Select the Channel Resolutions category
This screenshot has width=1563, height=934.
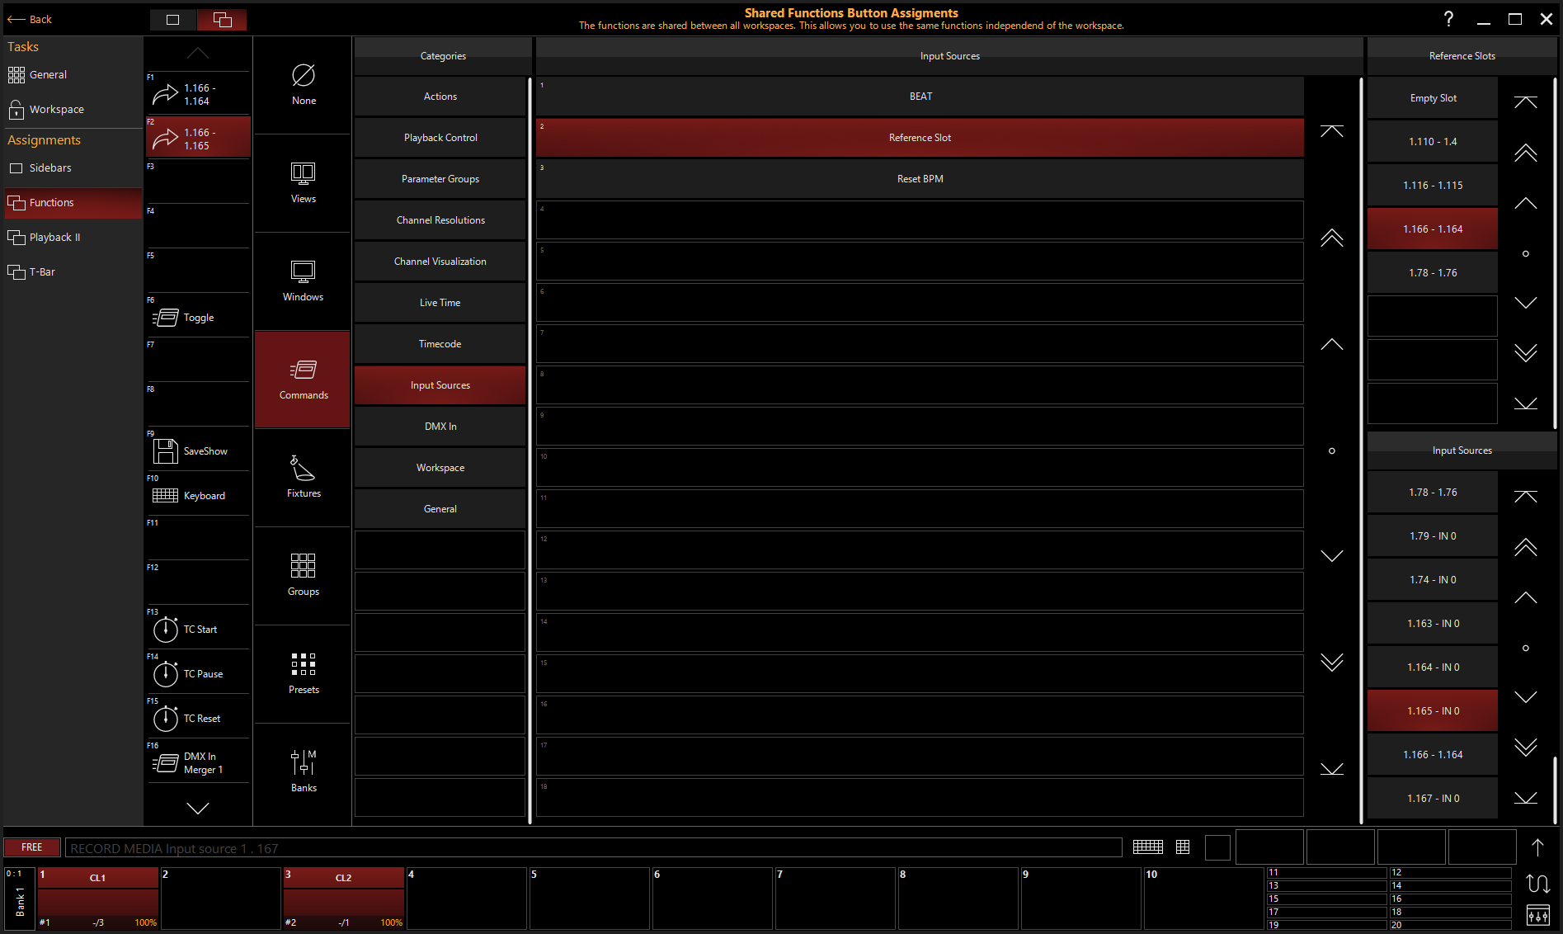(440, 220)
